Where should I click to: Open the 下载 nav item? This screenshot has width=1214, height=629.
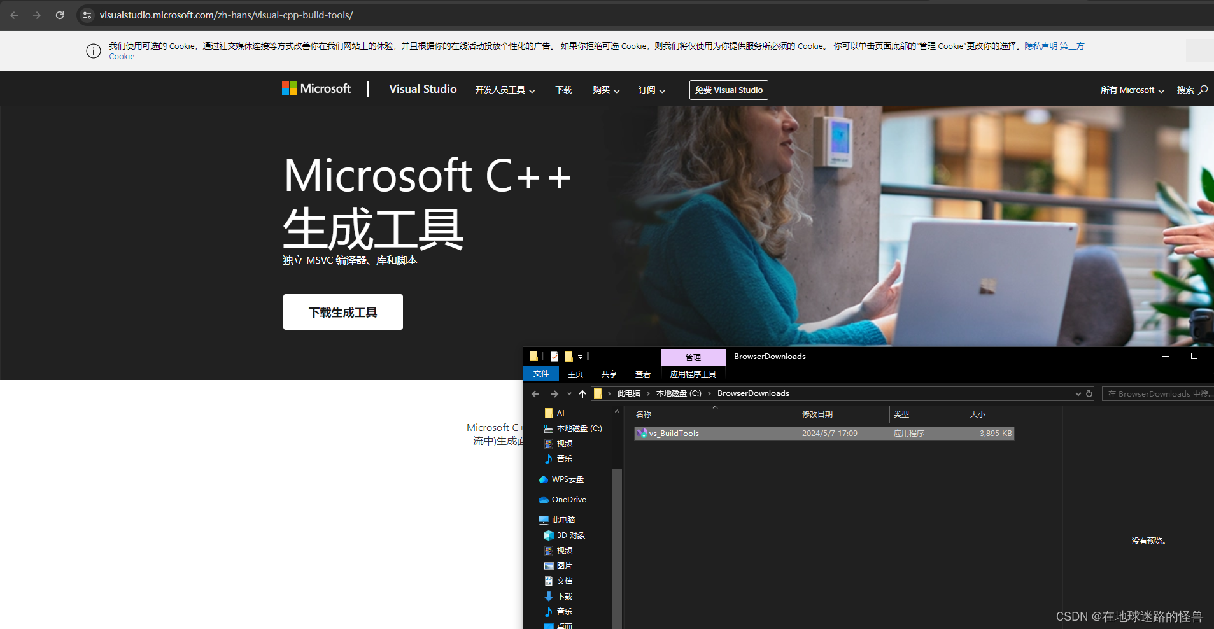coord(563,90)
